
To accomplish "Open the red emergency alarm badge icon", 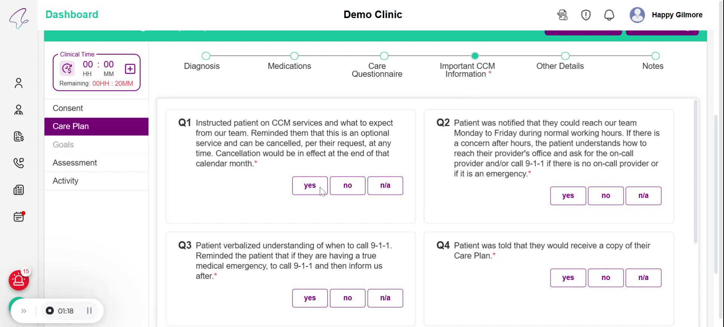I will pos(19,280).
